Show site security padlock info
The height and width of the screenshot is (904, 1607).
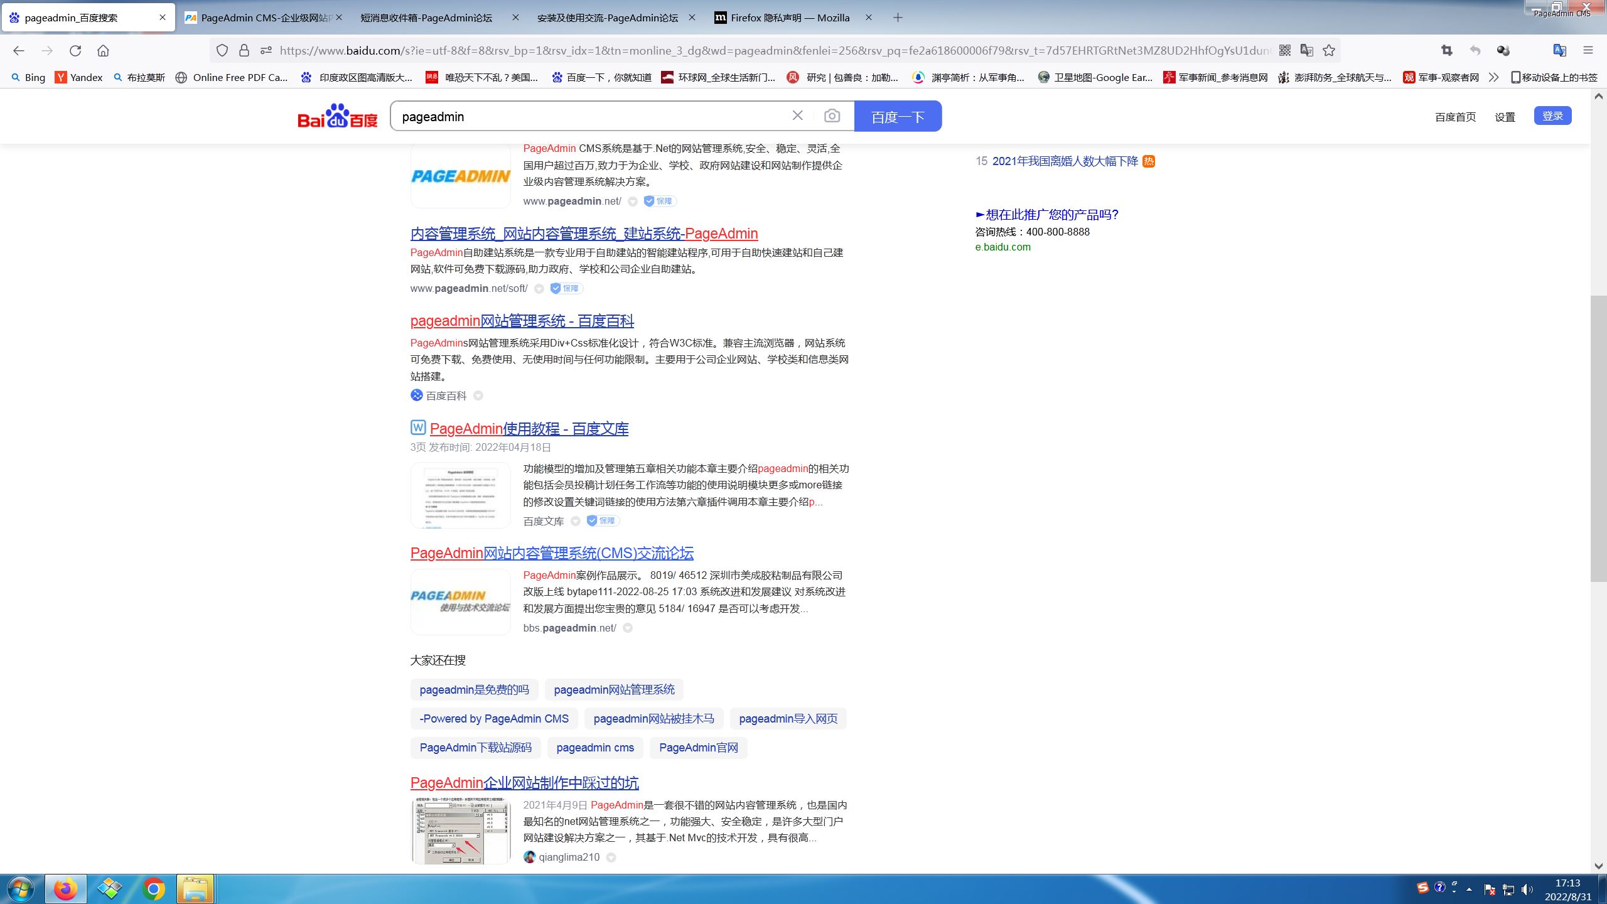(x=244, y=50)
